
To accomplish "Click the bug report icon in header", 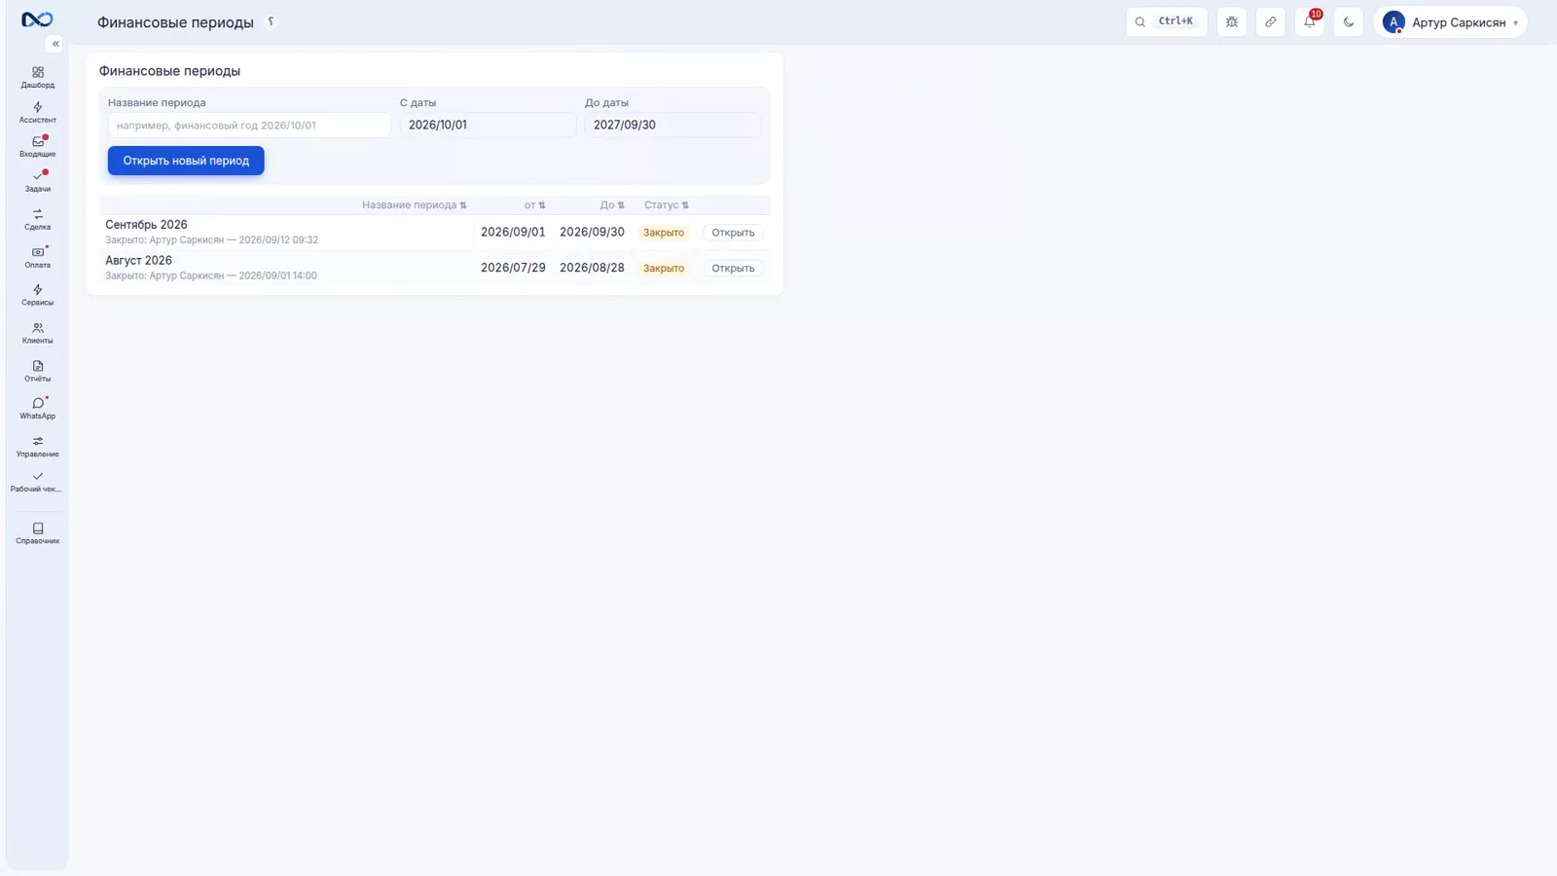I will click(1231, 21).
